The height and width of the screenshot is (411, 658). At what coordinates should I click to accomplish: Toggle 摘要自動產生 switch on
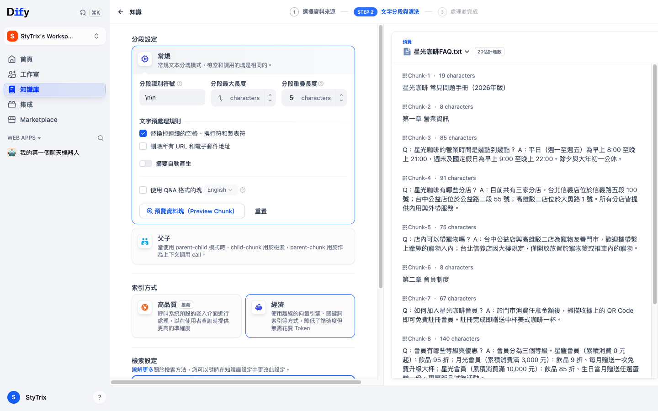(146, 163)
